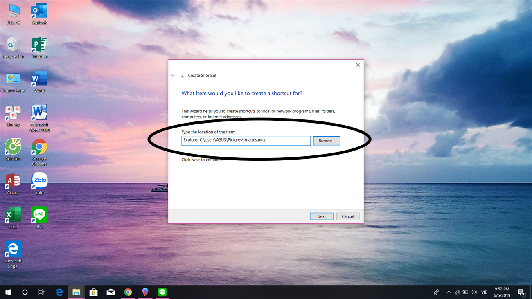
Task: Click Next to continue the wizard
Action: (x=321, y=216)
